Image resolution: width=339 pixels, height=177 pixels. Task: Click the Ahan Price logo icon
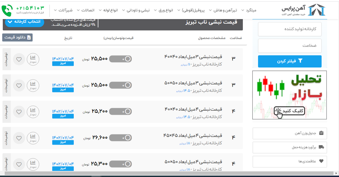tap(317, 10)
